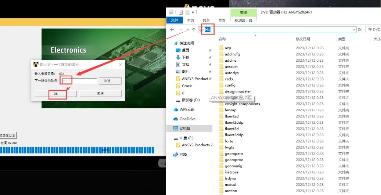Open the Drive Tools (驱动器工具) tab
This screenshot has height=195, width=381.
[x=244, y=21]
